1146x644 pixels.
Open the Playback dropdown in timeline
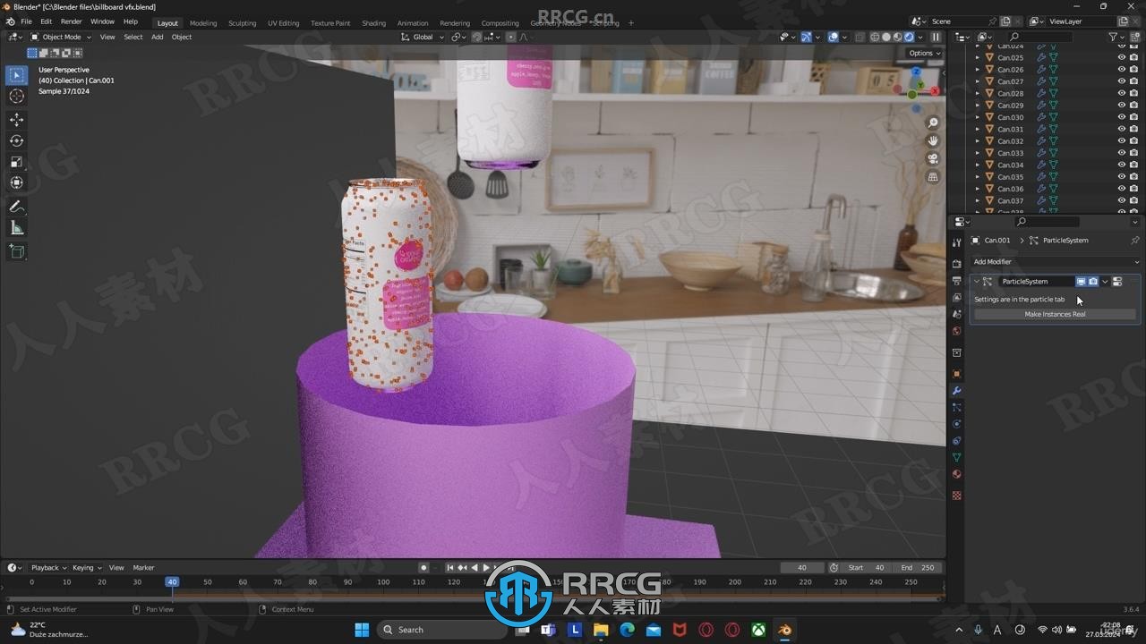tap(48, 568)
